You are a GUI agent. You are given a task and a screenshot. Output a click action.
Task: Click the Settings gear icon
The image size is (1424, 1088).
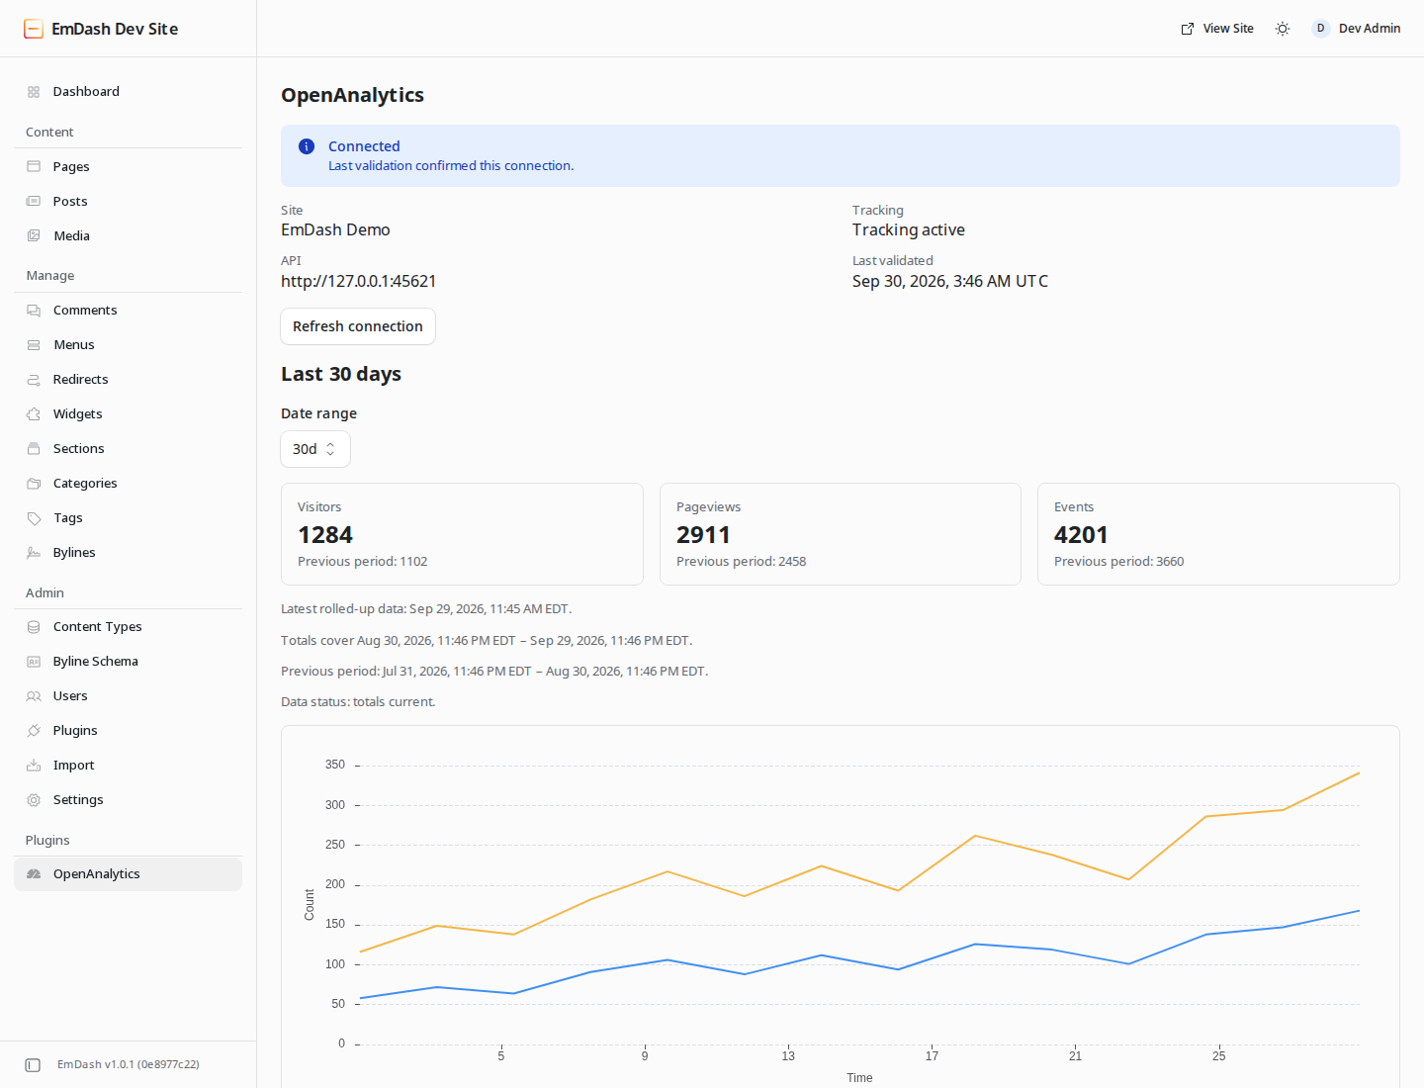[34, 799]
